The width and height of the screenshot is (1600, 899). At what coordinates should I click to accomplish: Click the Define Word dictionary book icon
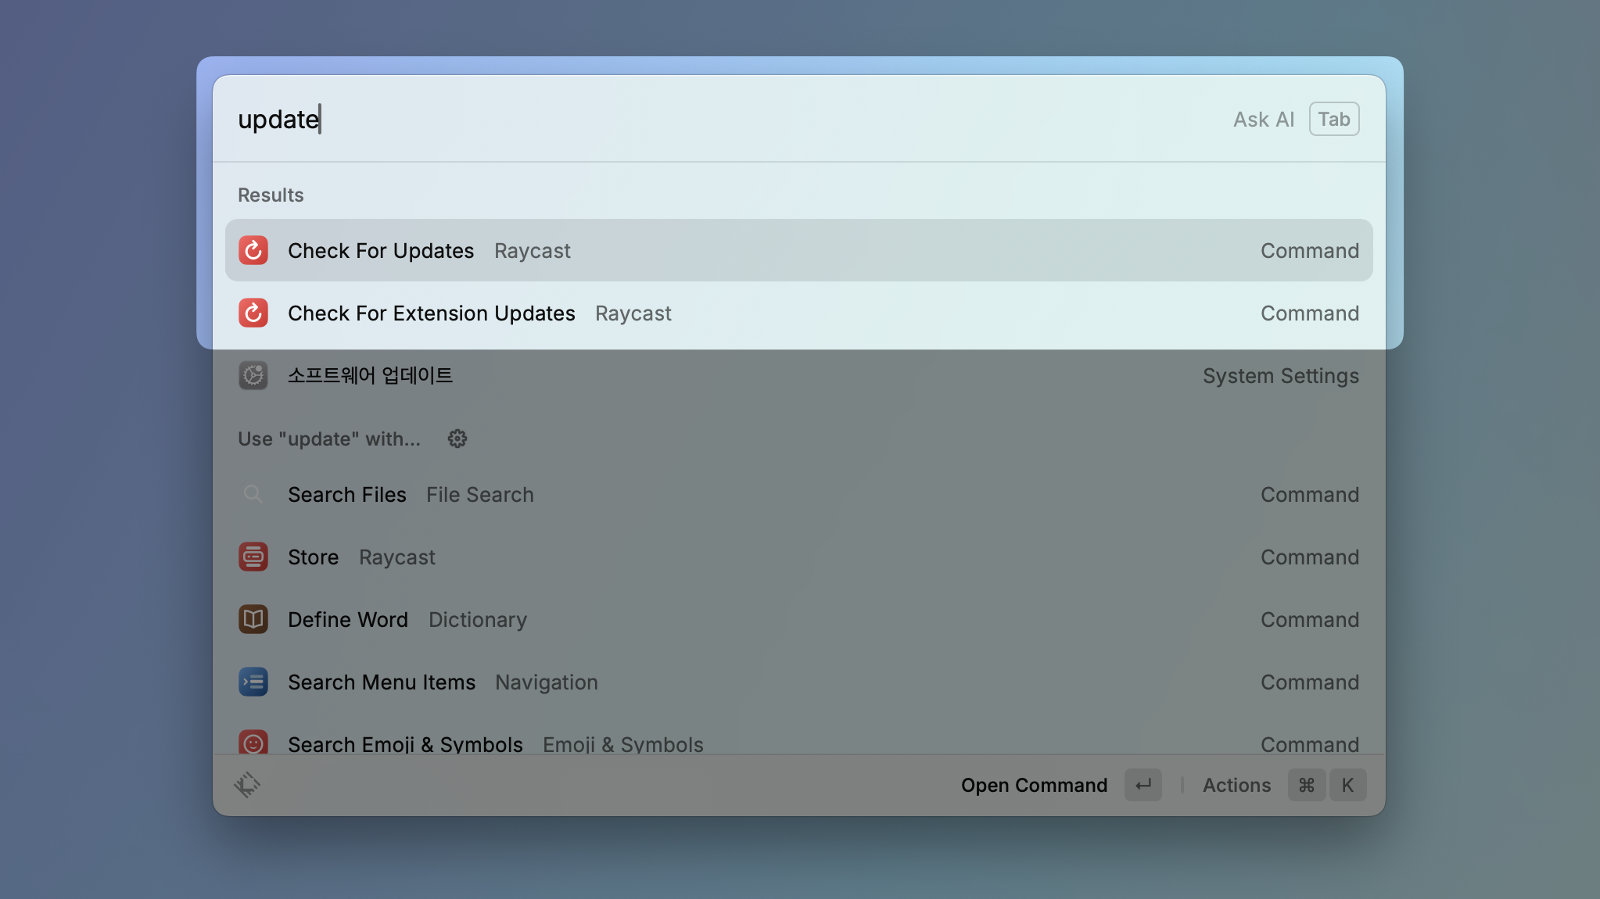click(x=253, y=619)
